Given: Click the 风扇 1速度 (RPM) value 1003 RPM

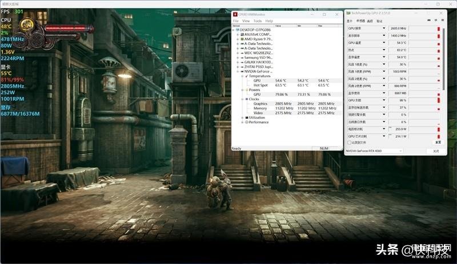Looking at the screenshot, I should [x=398, y=72].
